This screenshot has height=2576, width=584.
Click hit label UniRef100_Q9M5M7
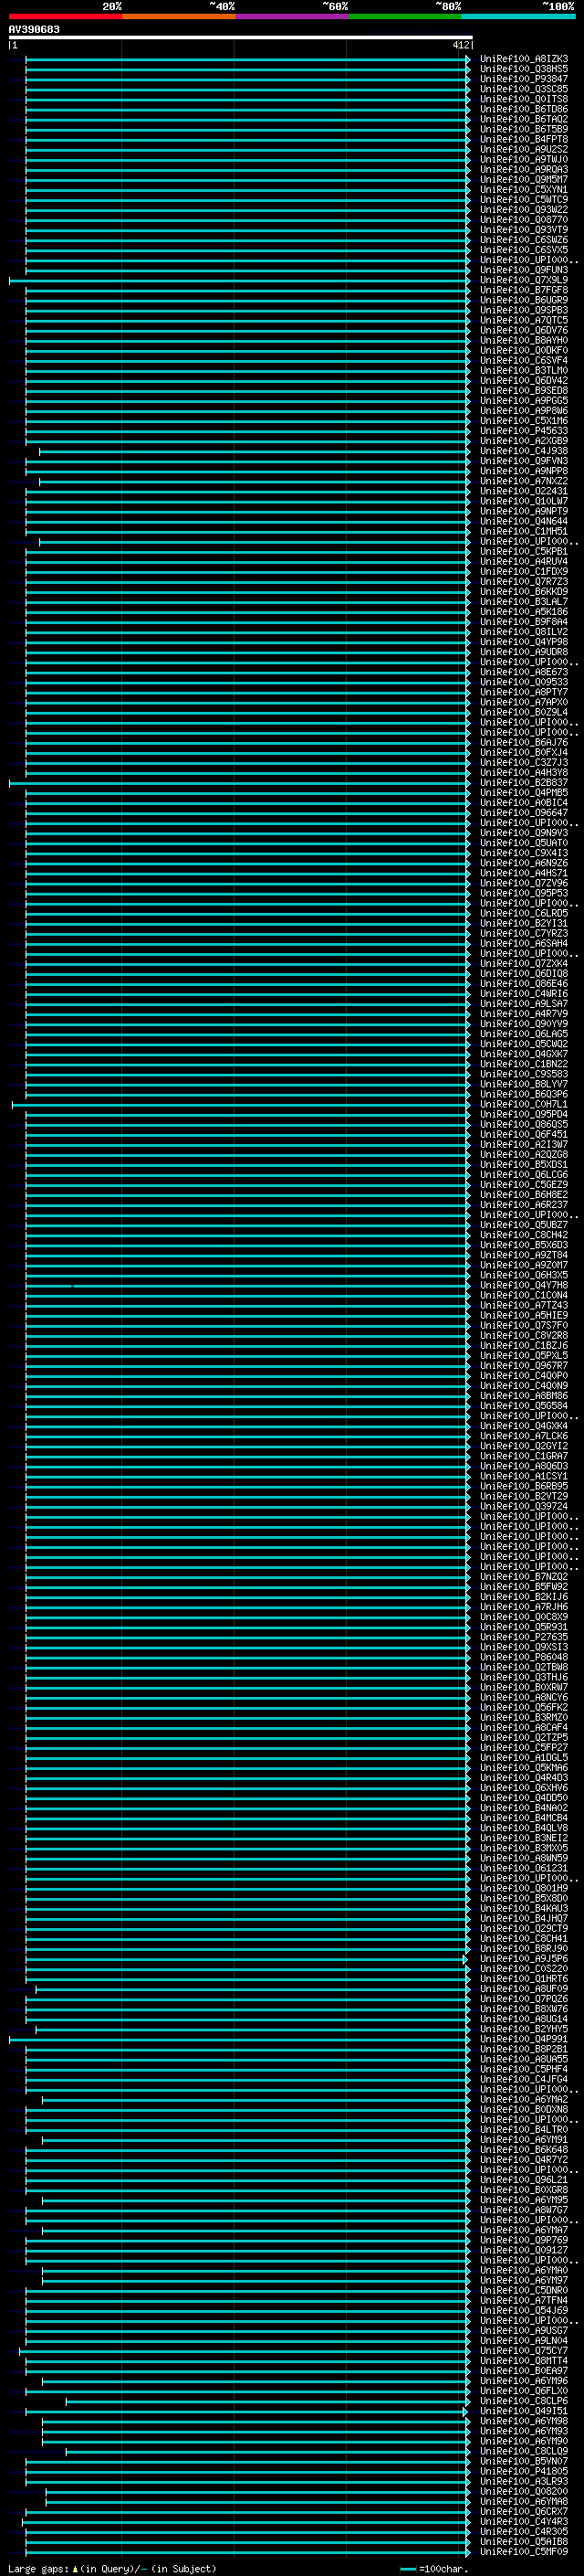pos(523,180)
